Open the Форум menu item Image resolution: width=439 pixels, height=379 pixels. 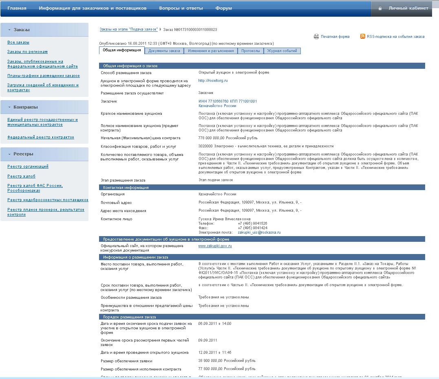point(223,8)
